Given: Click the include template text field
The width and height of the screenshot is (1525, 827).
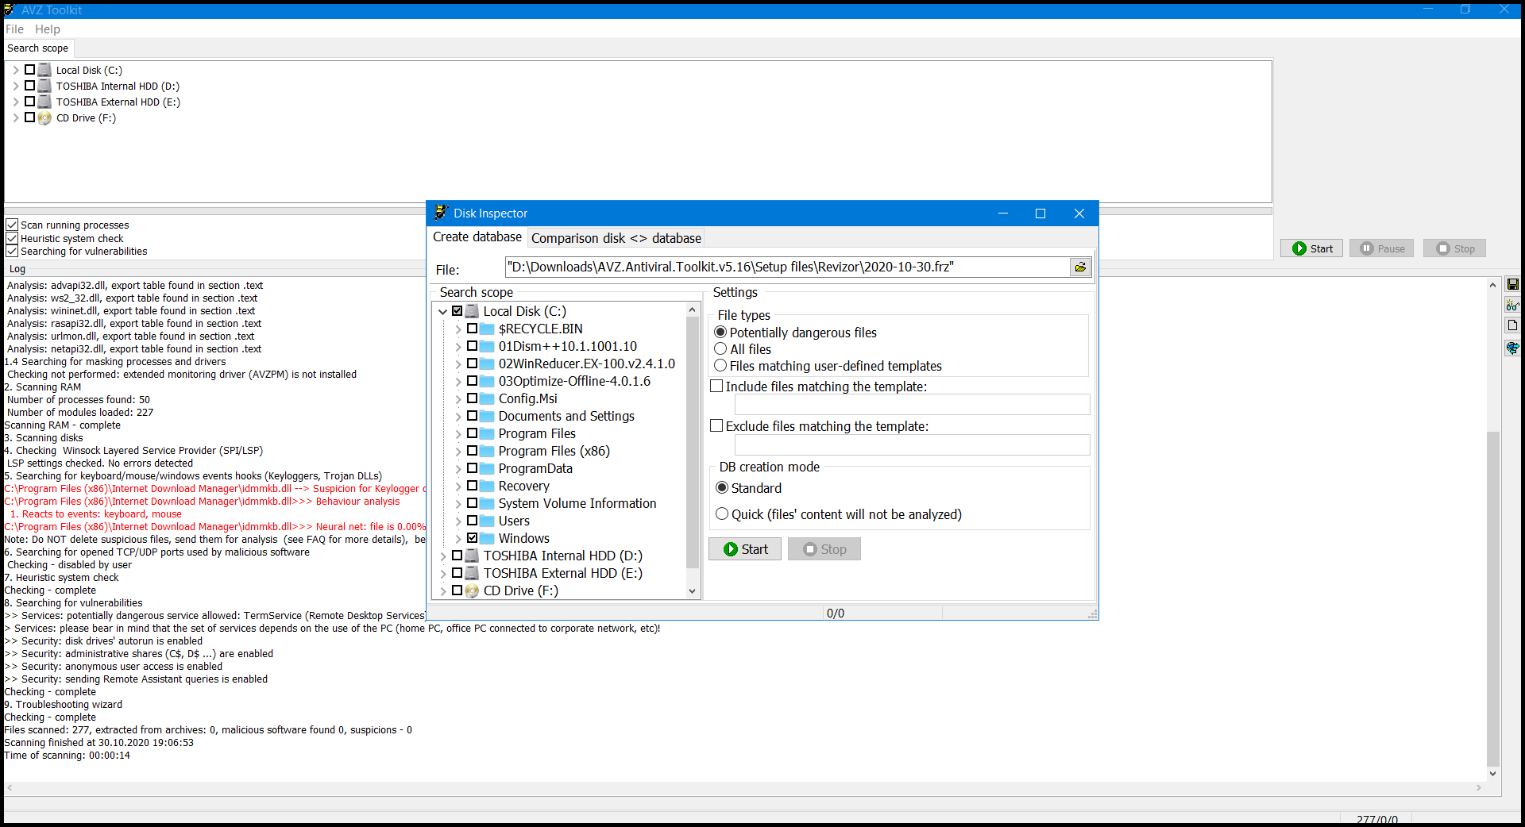Looking at the screenshot, I should click(912, 405).
